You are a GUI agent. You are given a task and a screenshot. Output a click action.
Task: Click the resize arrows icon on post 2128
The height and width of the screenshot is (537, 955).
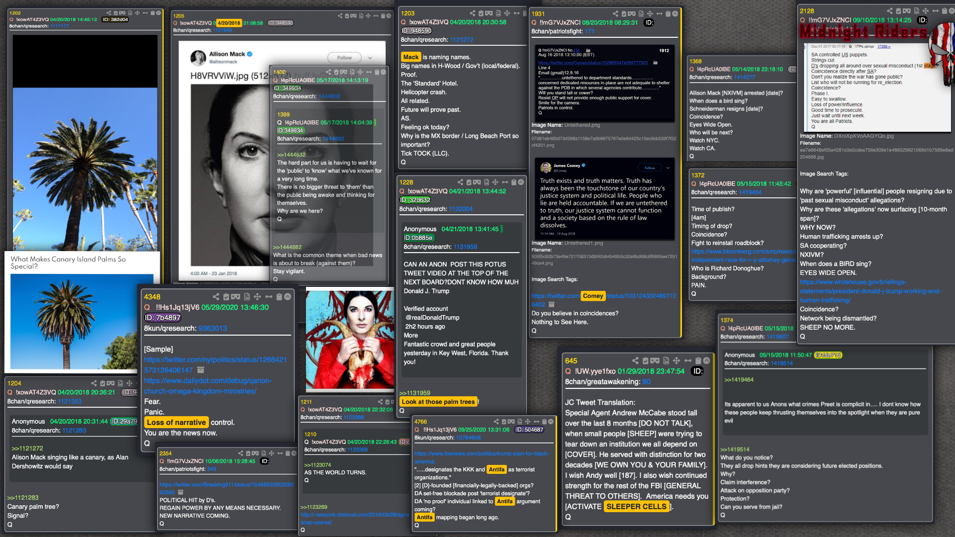(936, 11)
